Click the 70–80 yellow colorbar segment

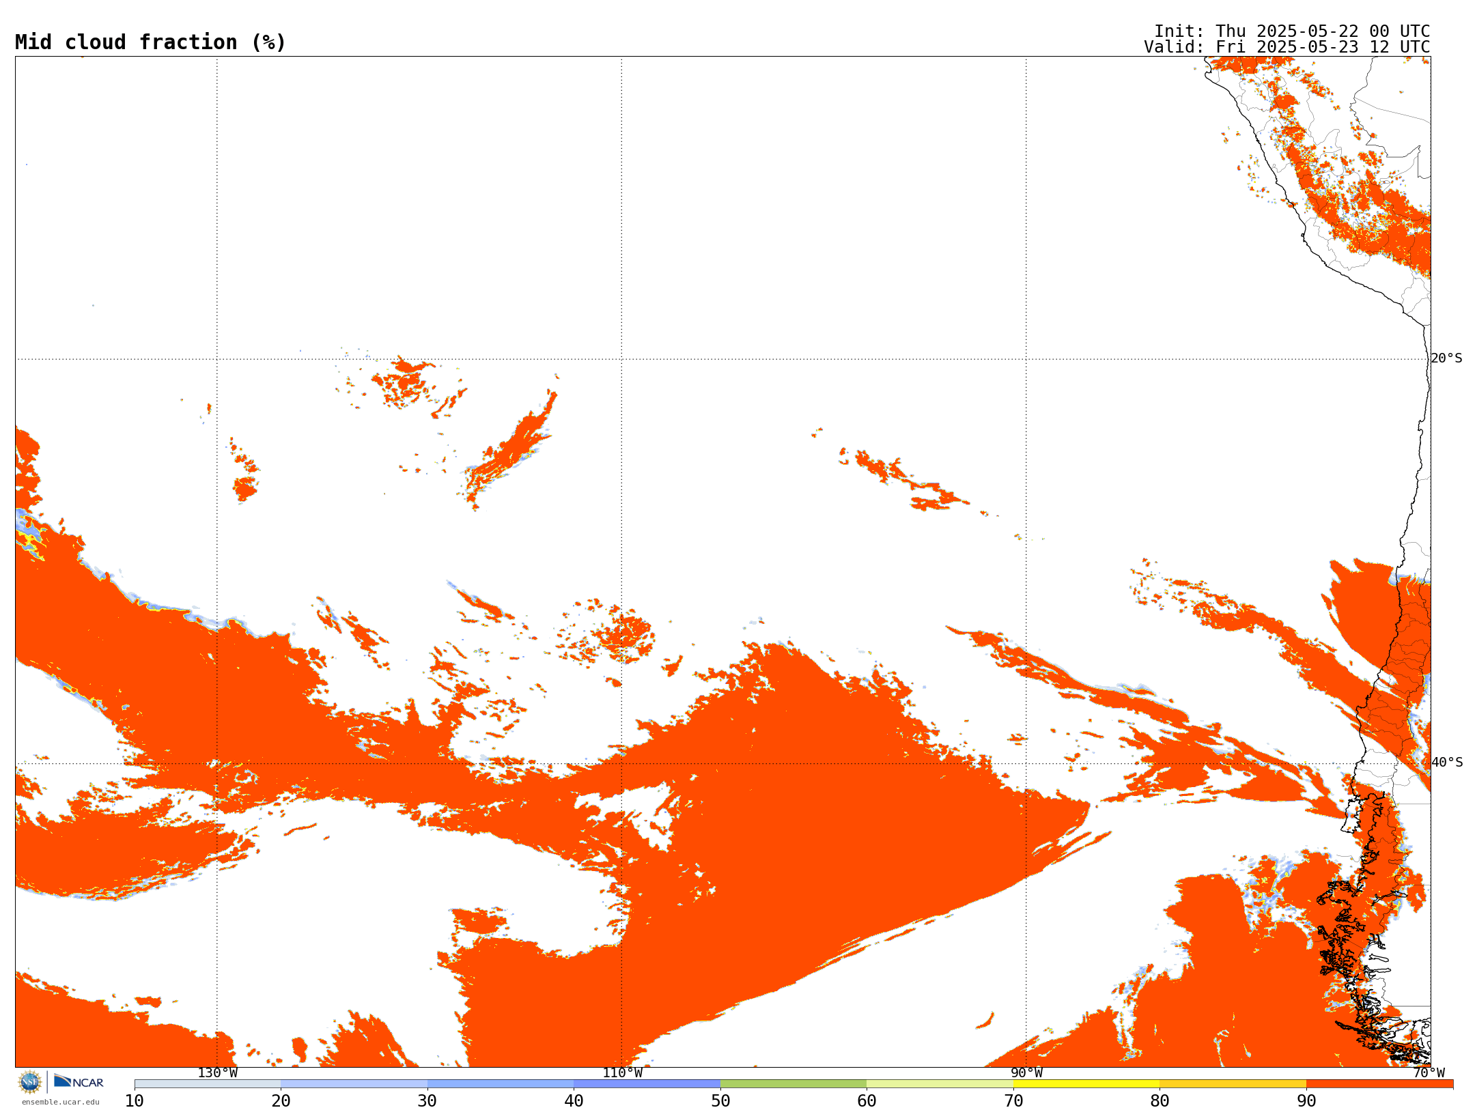pyautogui.click(x=1086, y=1084)
